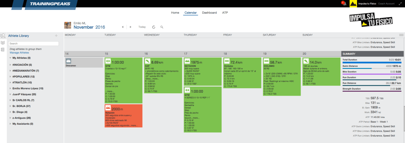
Task: Click the add athlete plus icon
Action: pos(56,36)
